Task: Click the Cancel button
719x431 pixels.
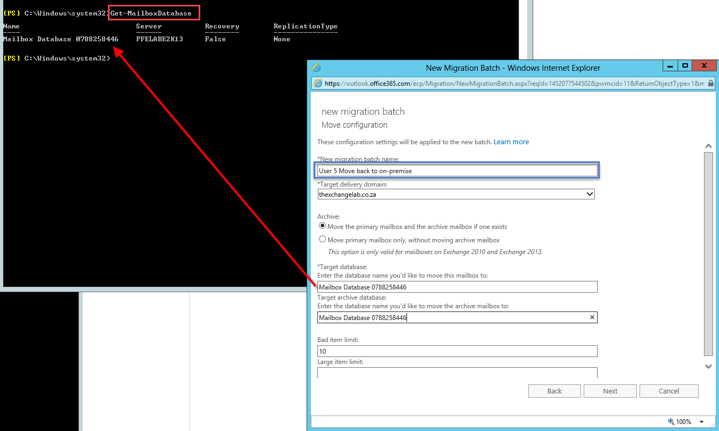Action: coord(669,391)
